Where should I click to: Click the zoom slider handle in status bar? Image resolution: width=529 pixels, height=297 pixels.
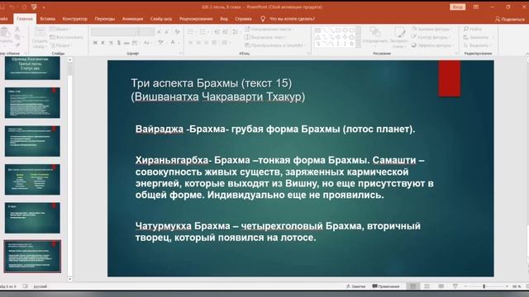coord(484,286)
